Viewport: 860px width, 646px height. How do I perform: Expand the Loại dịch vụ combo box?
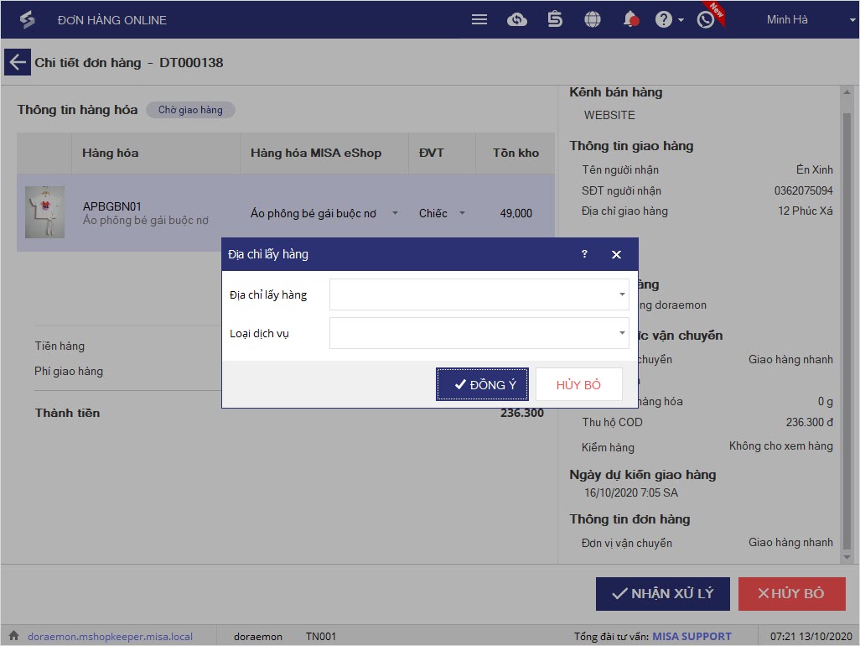(x=622, y=333)
